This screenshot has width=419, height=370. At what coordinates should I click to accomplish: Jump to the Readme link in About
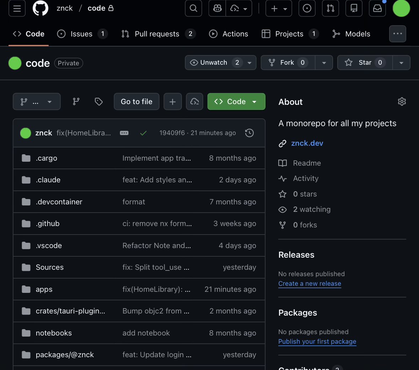(307, 163)
